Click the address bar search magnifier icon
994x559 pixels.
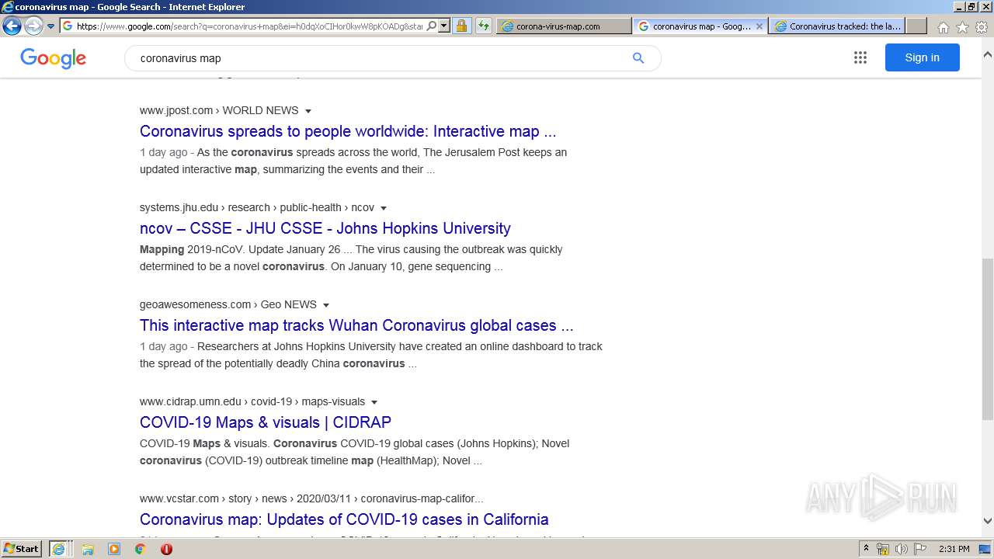coord(432,26)
